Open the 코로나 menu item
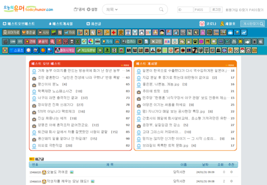 coord(208,24)
